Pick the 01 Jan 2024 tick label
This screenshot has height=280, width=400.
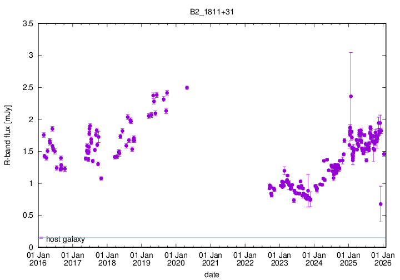[314, 259]
